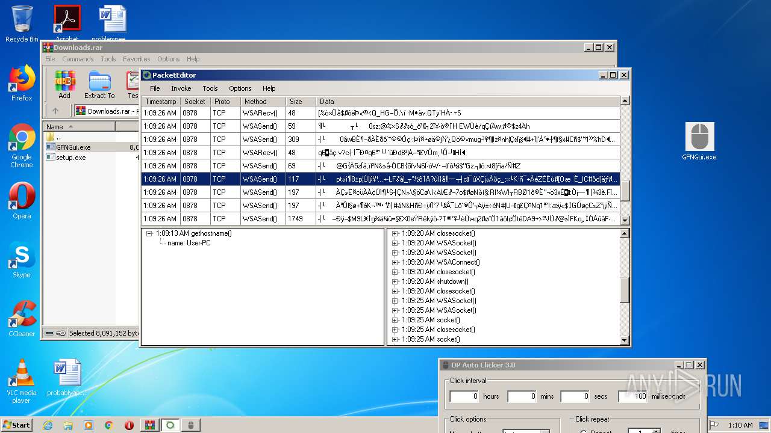Image resolution: width=771 pixels, height=433 pixels.
Task: Click the Internet Explorer taskbar icon
Action: tap(48, 425)
